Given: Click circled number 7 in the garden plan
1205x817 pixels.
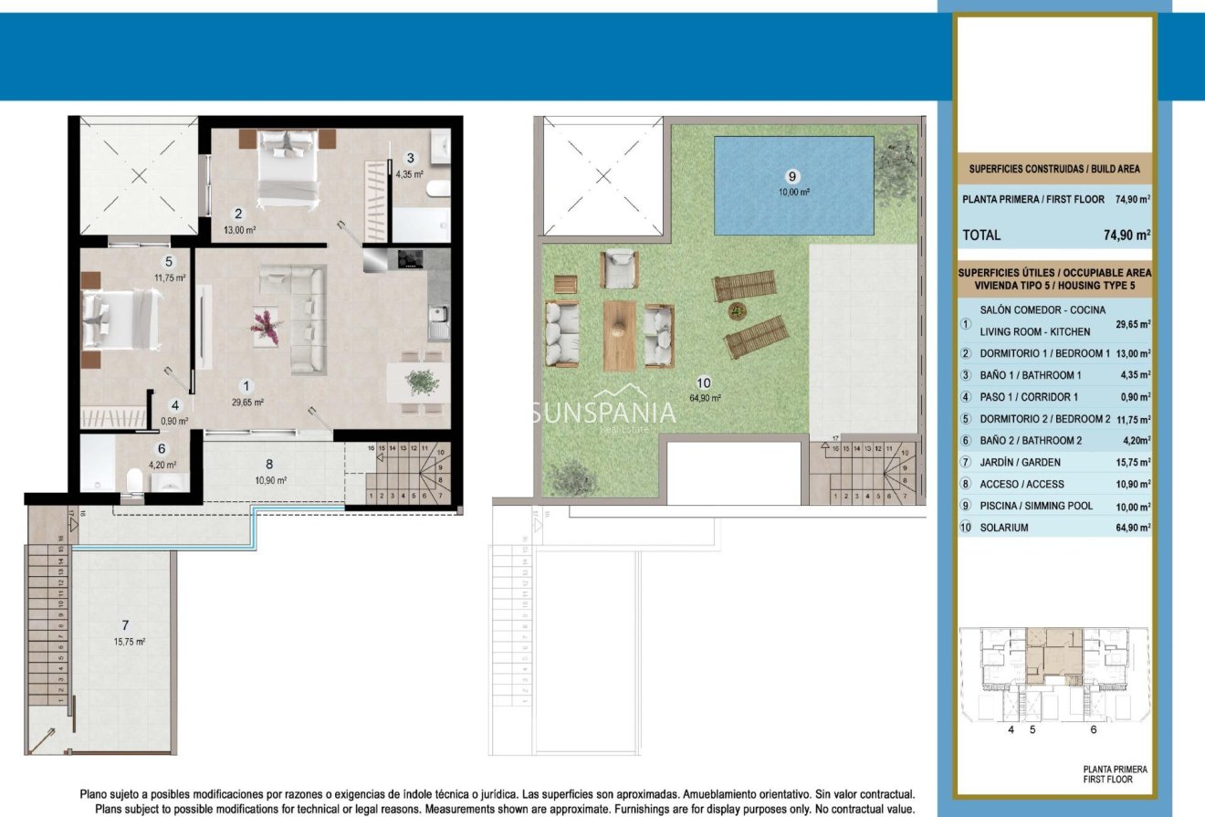Looking at the screenshot, I should [125, 625].
